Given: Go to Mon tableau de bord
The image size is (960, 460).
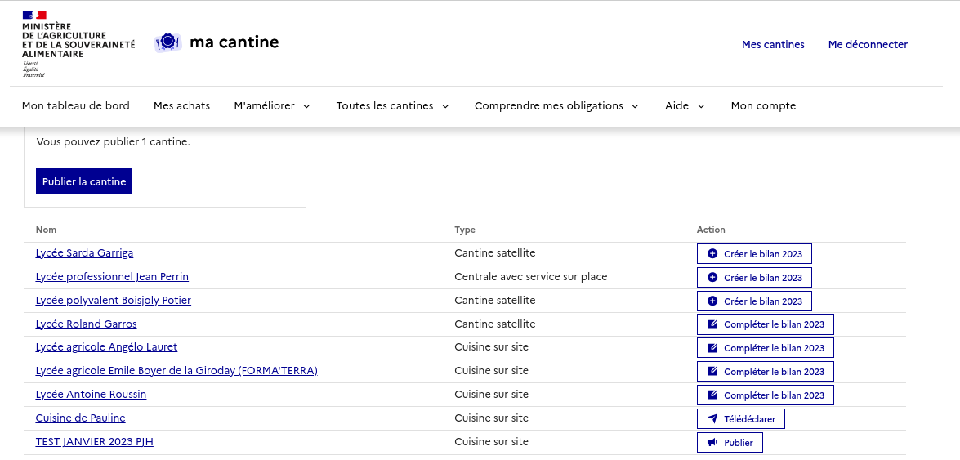Looking at the screenshot, I should [76, 106].
